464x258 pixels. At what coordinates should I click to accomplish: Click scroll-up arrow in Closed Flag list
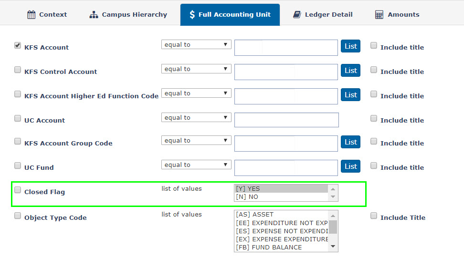333,189
